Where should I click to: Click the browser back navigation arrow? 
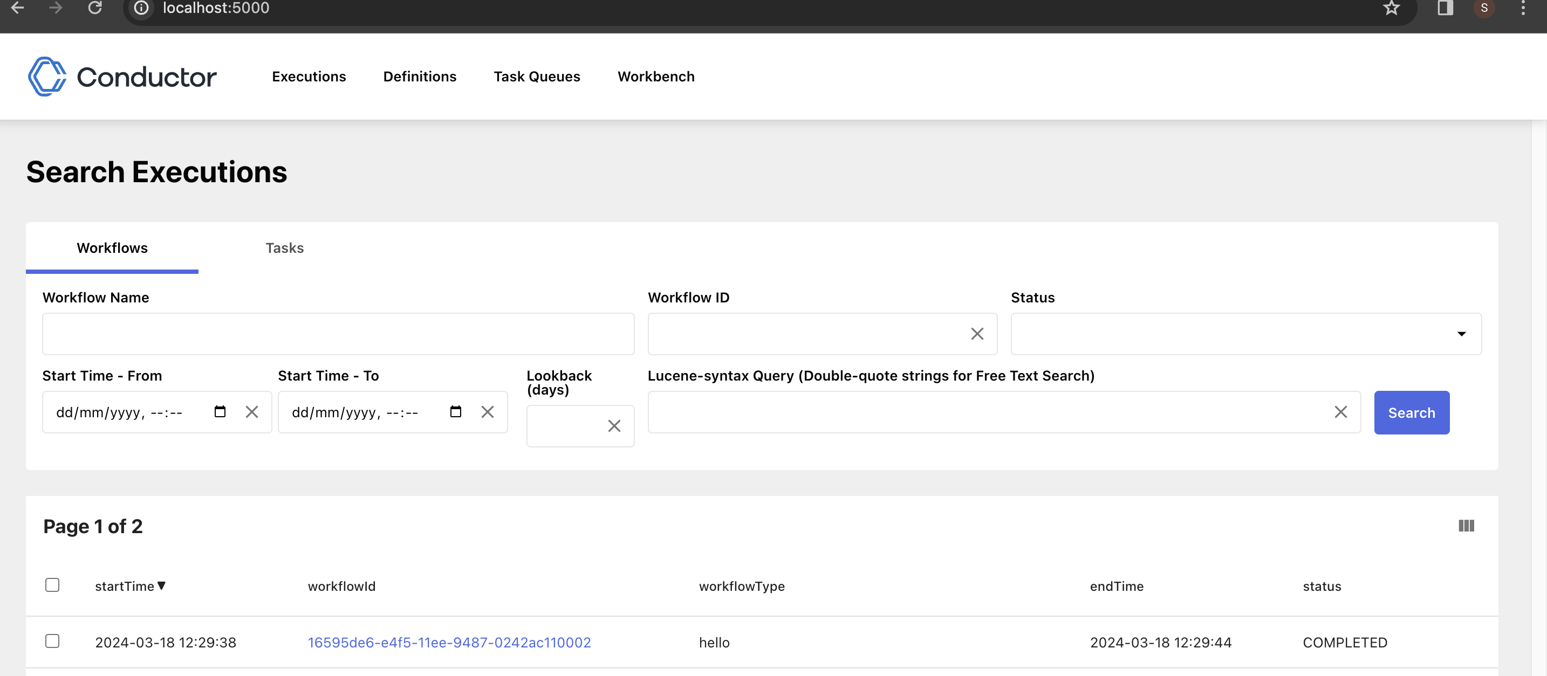[18, 8]
